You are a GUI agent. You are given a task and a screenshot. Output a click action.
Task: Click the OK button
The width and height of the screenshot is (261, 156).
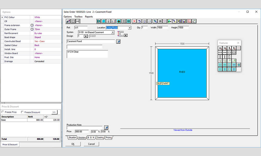pos(73,144)
